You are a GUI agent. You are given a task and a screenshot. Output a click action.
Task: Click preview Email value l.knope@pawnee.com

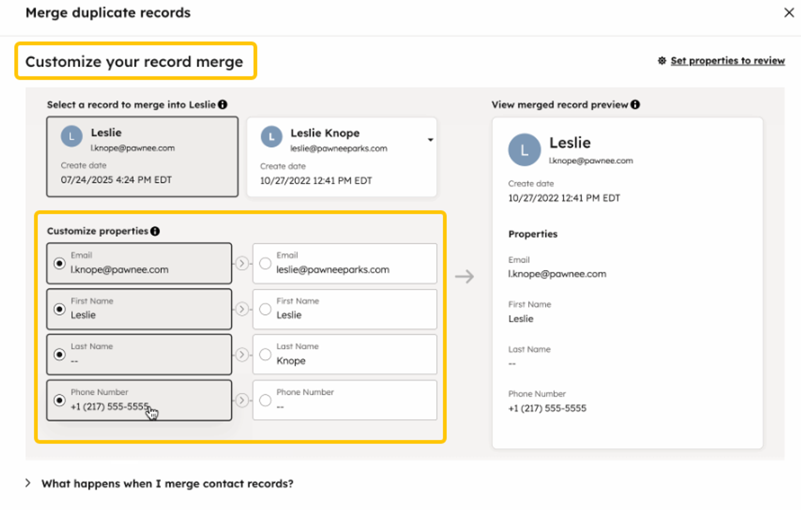[x=557, y=274]
